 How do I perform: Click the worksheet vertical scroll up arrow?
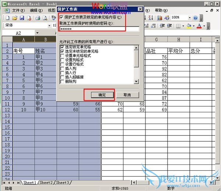pos(217,40)
